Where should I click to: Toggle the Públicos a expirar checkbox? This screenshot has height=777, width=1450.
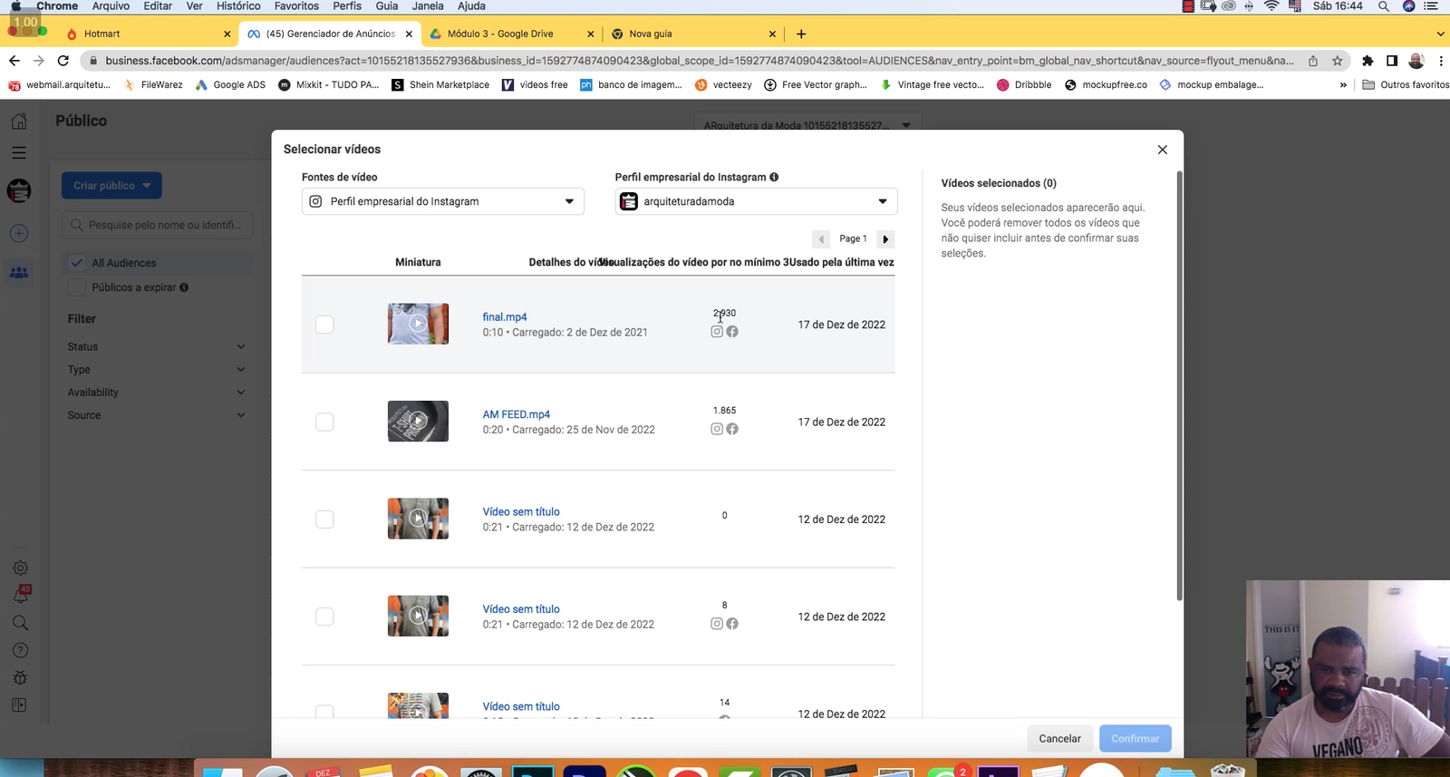tap(77, 287)
